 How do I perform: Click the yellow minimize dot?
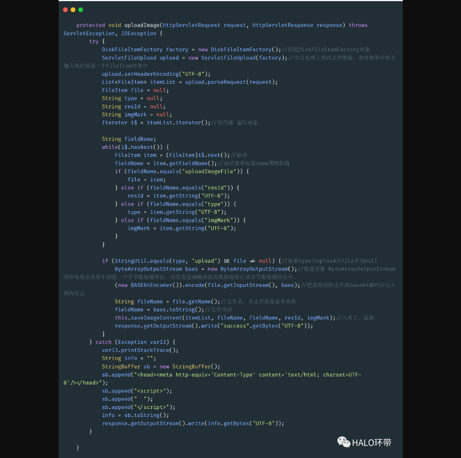pos(73,10)
